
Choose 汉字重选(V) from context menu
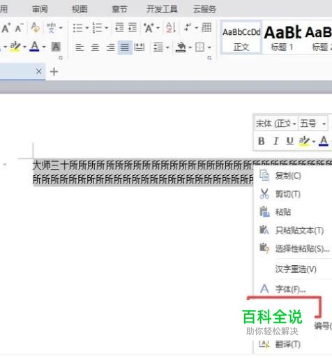click(296, 269)
